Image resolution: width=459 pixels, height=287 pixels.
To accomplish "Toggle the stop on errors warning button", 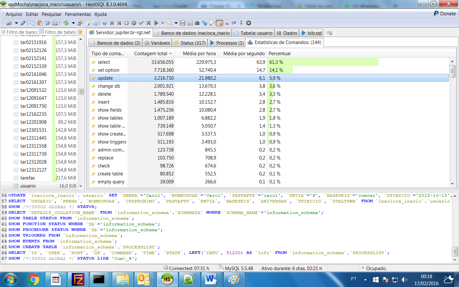I will [219, 23].
